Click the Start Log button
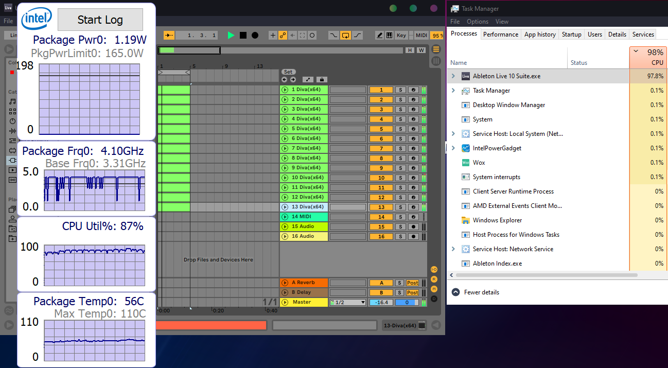 click(x=100, y=20)
